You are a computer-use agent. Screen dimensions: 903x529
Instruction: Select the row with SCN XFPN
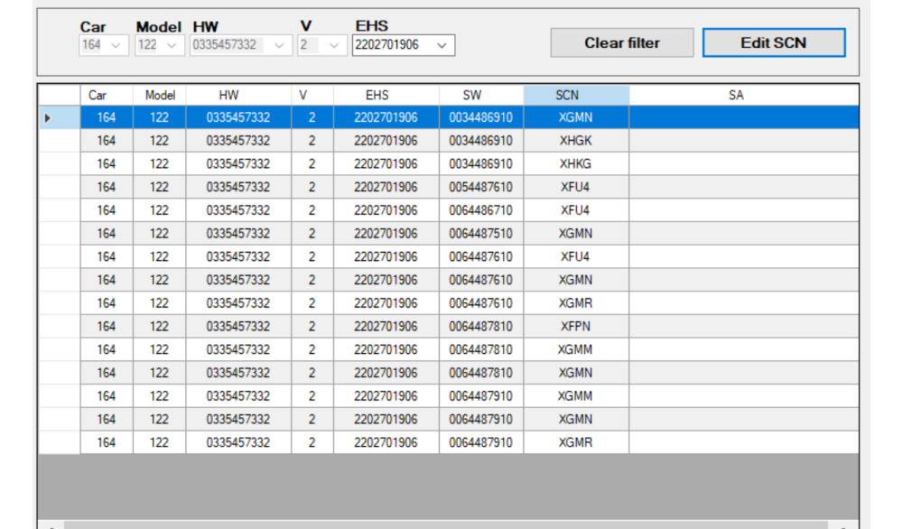click(x=575, y=326)
